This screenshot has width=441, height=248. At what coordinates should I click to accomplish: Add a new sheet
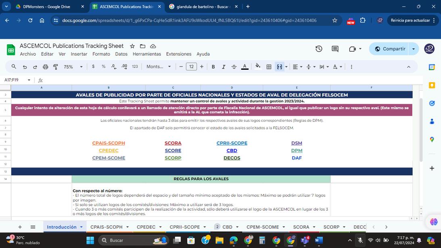click(x=20, y=227)
